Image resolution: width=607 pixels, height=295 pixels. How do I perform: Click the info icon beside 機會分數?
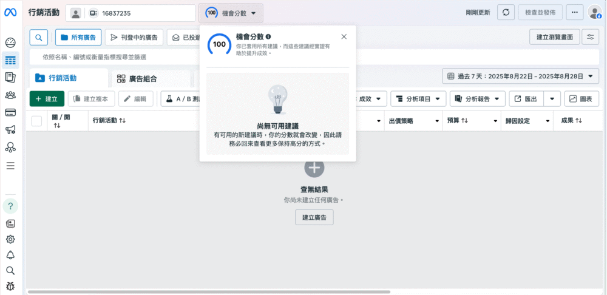pyautogui.click(x=268, y=37)
